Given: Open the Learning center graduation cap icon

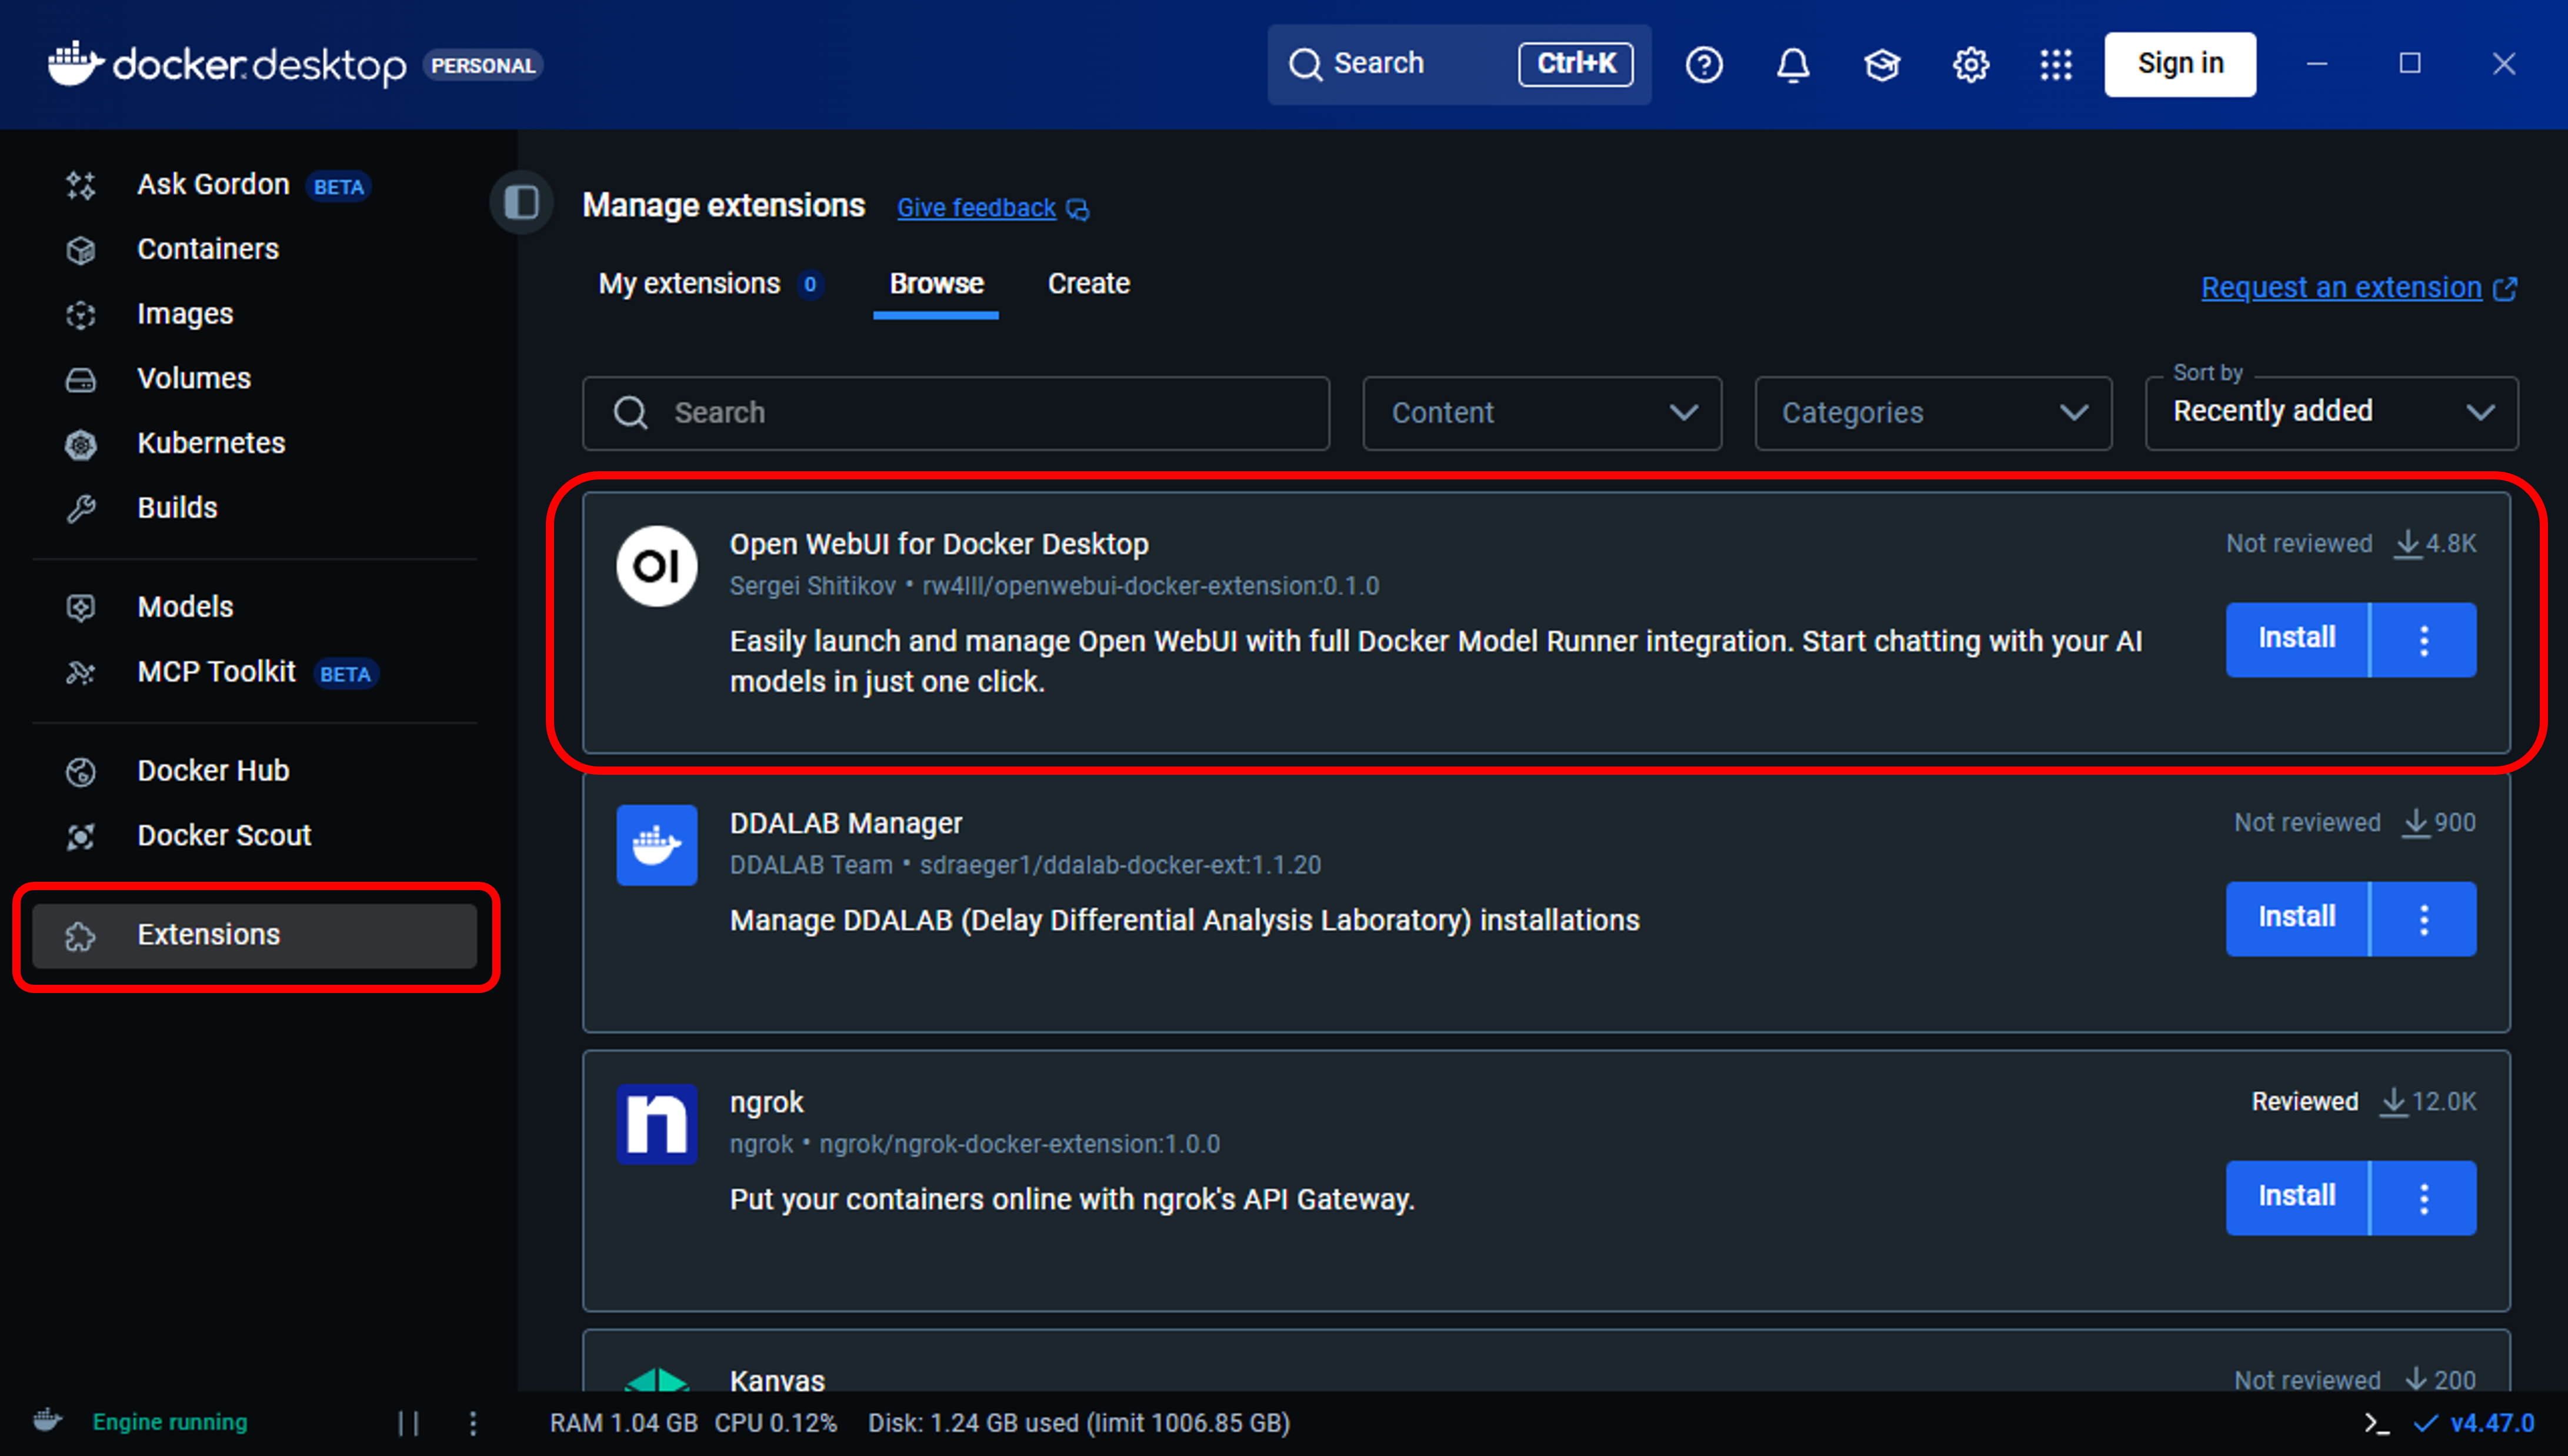Looking at the screenshot, I should (x=1881, y=65).
